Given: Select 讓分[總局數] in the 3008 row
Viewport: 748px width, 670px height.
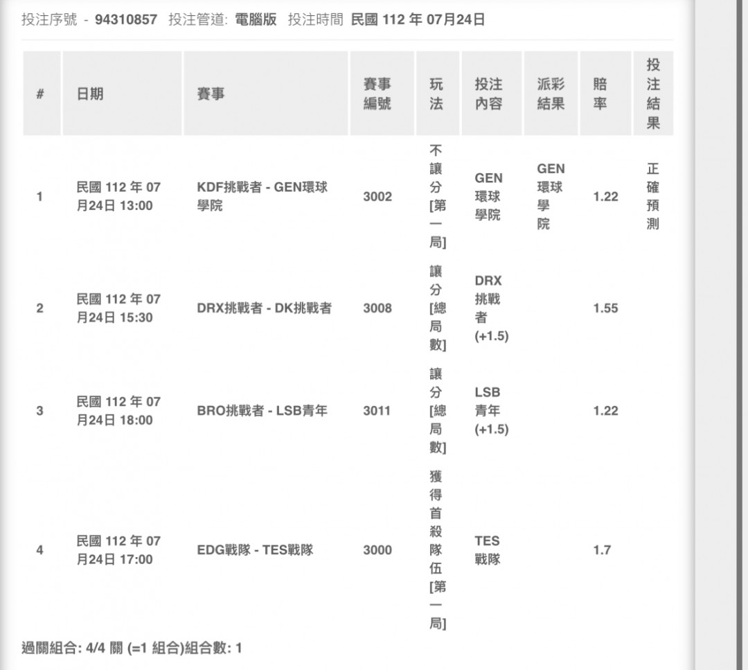Looking at the screenshot, I should click(438, 308).
